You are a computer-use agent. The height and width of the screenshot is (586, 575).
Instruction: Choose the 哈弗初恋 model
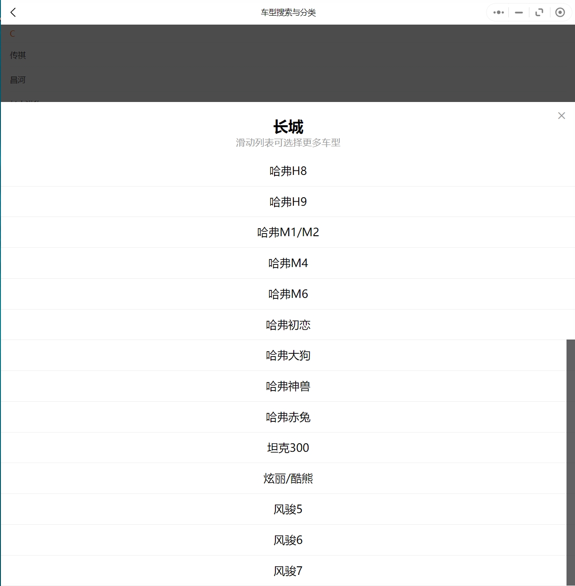click(x=288, y=325)
